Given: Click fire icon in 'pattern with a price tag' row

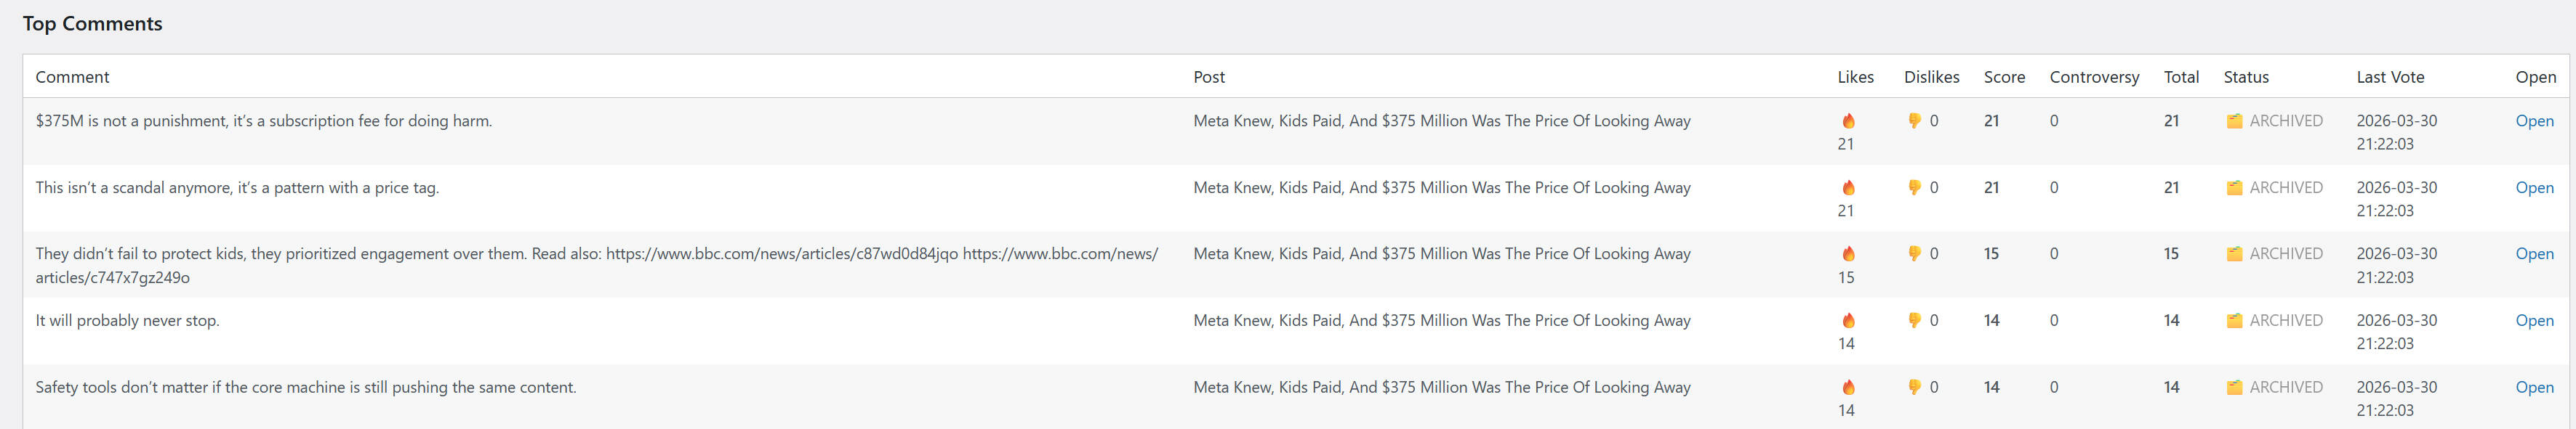Looking at the screenshot, I should [x=1848, y=187].
